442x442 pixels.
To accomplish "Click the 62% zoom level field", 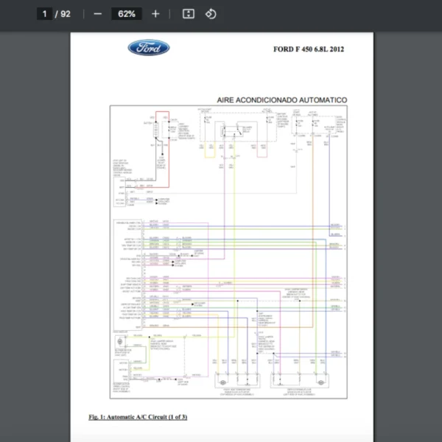I will click(x=126, y=14).
